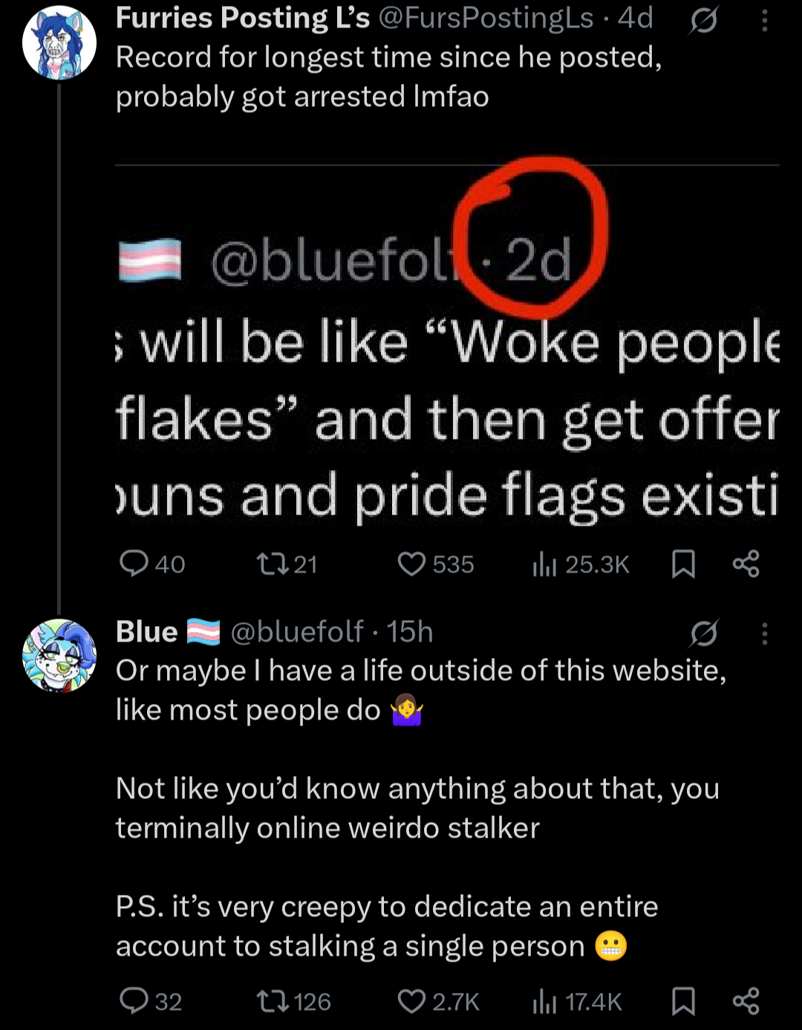802x1030 pixels.
Task: Share Blue's reply tweet
Action: point(746,1001)
